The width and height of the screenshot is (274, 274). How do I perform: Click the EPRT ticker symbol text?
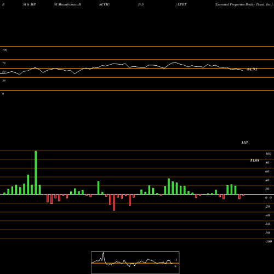click(x=182, y=4)
